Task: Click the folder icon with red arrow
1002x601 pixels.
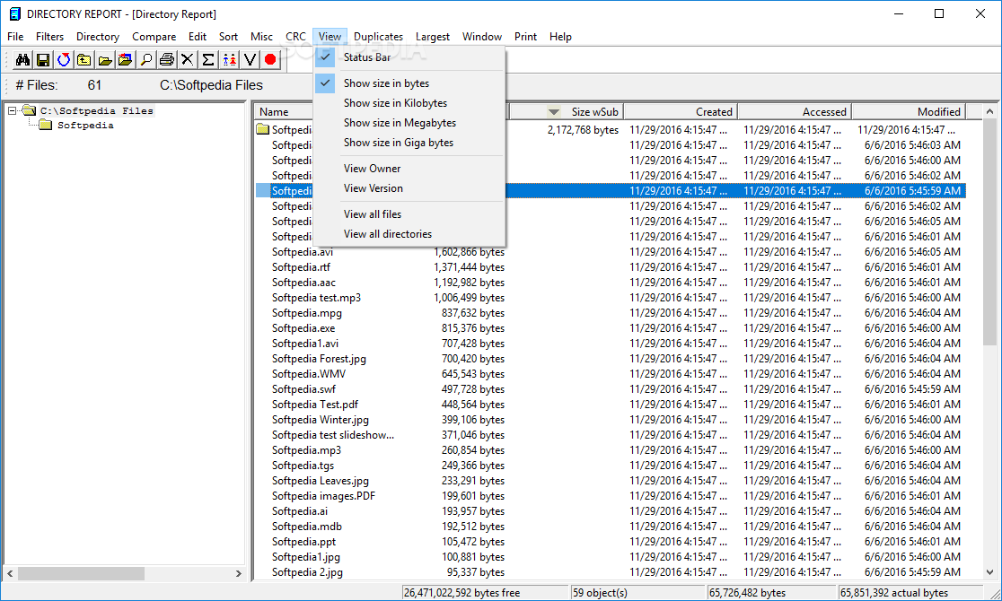Action: tap(126, 60)
